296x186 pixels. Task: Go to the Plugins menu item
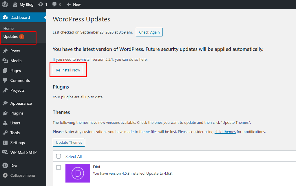click(x=17, y=113)
